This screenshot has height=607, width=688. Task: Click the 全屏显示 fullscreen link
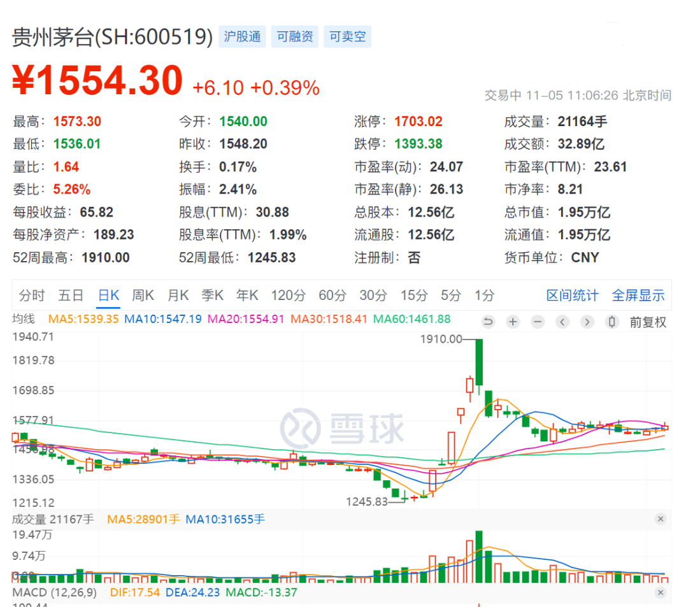point(638,296)
